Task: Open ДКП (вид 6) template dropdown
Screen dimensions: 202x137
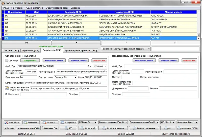Action: point(95,122)
